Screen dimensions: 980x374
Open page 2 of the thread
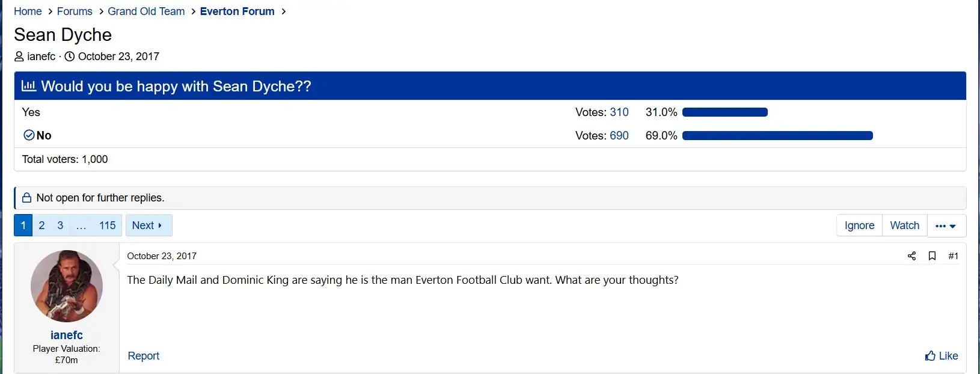click(x=41, y=225)
